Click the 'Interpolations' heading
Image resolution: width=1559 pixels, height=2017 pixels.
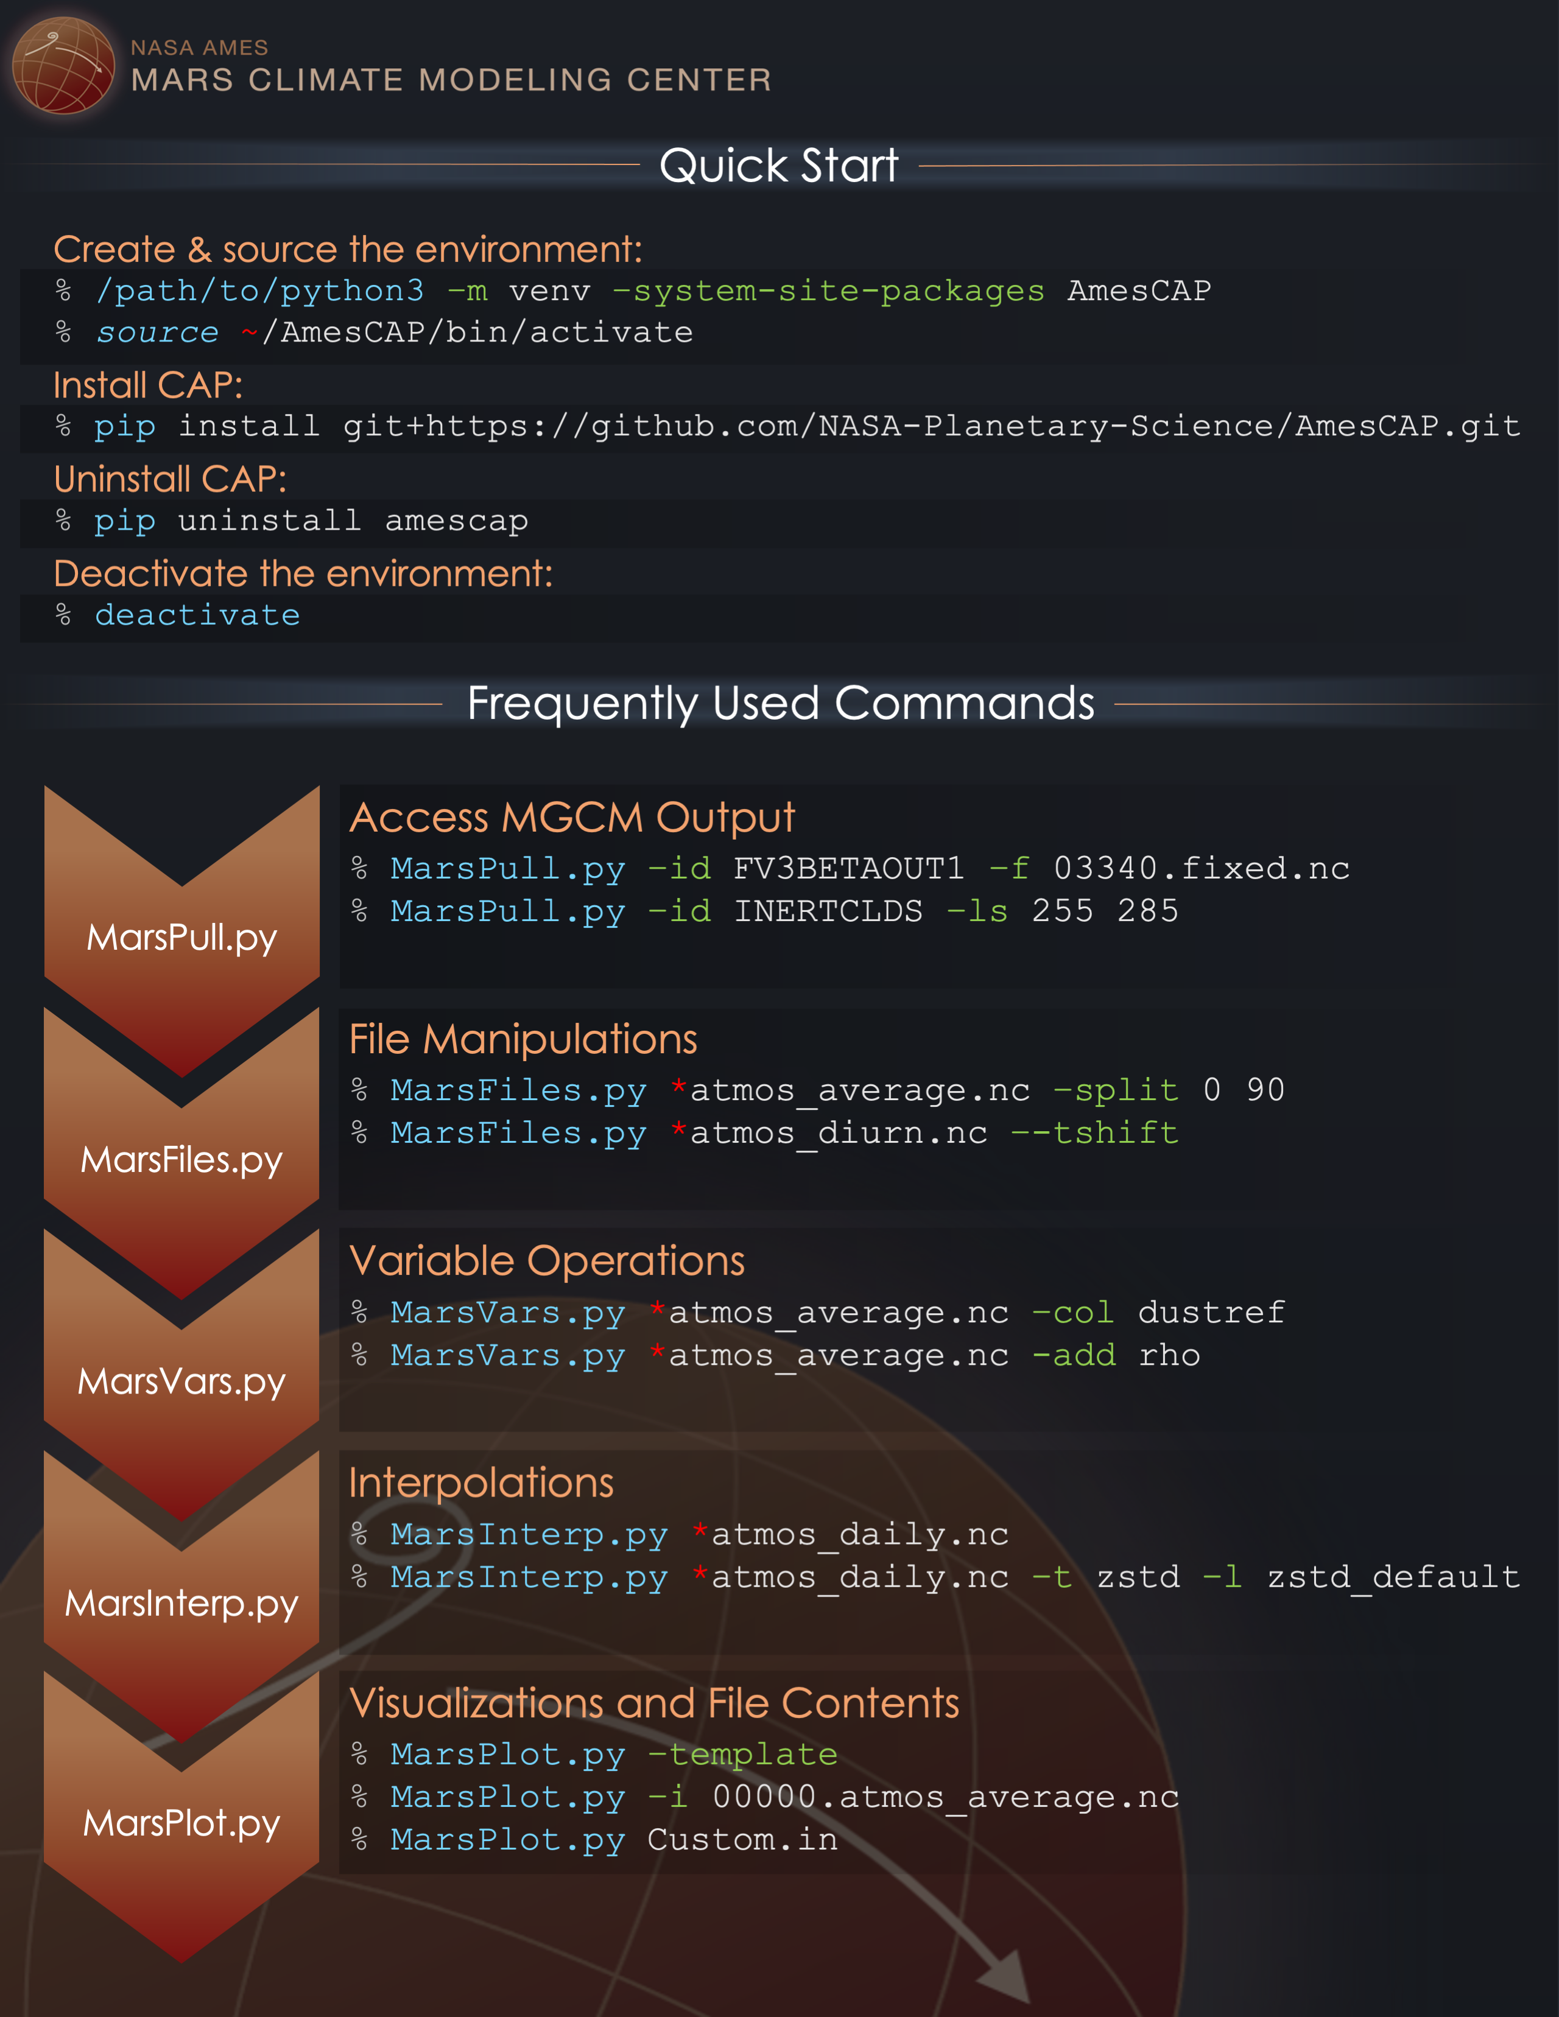[x=481, y=1483]
